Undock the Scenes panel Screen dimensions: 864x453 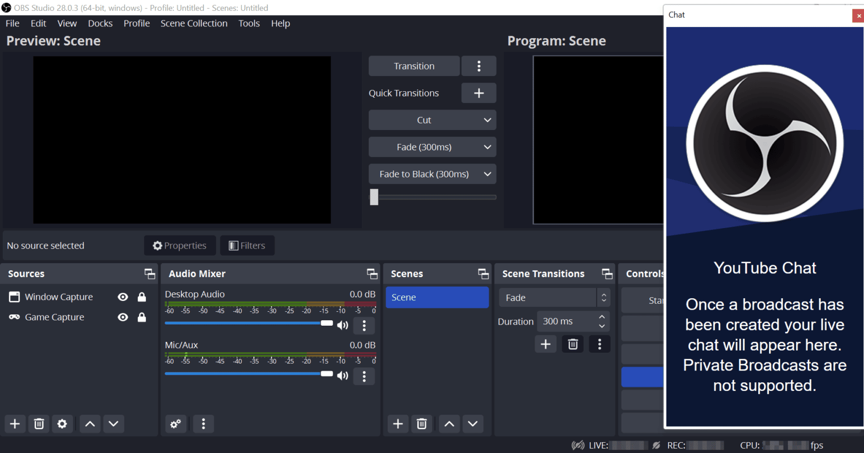[483, 274]
